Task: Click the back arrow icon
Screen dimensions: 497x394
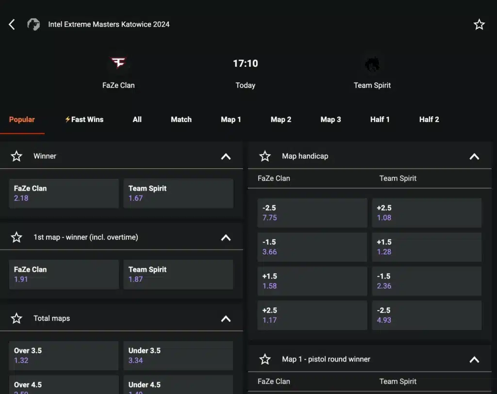Action: (x=12, y=24)
